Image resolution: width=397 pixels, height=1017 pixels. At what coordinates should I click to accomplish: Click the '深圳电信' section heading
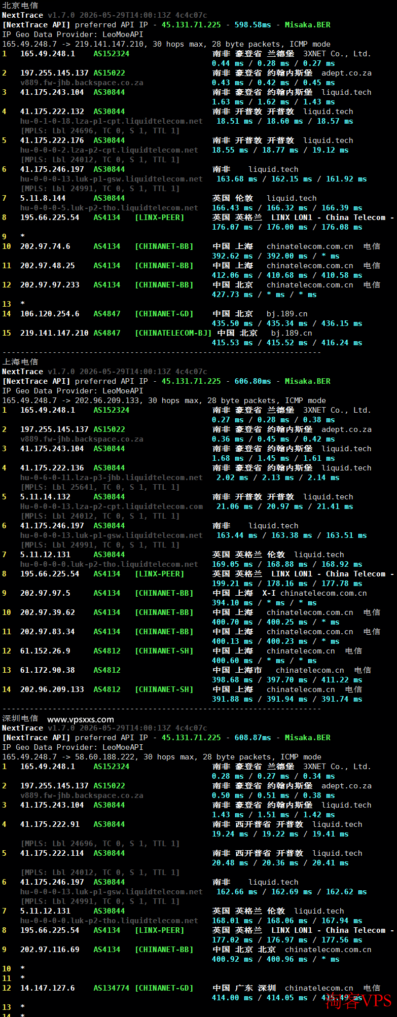pyautogui.click(x=20, y=718)
